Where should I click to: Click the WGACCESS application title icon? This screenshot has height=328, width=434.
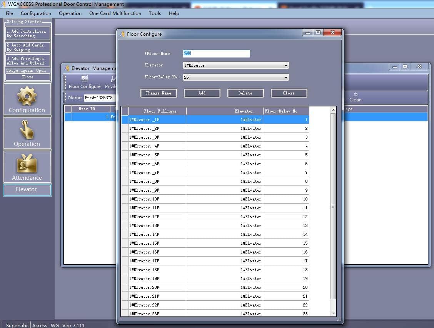pyautogui.click(x=3, y=4)
